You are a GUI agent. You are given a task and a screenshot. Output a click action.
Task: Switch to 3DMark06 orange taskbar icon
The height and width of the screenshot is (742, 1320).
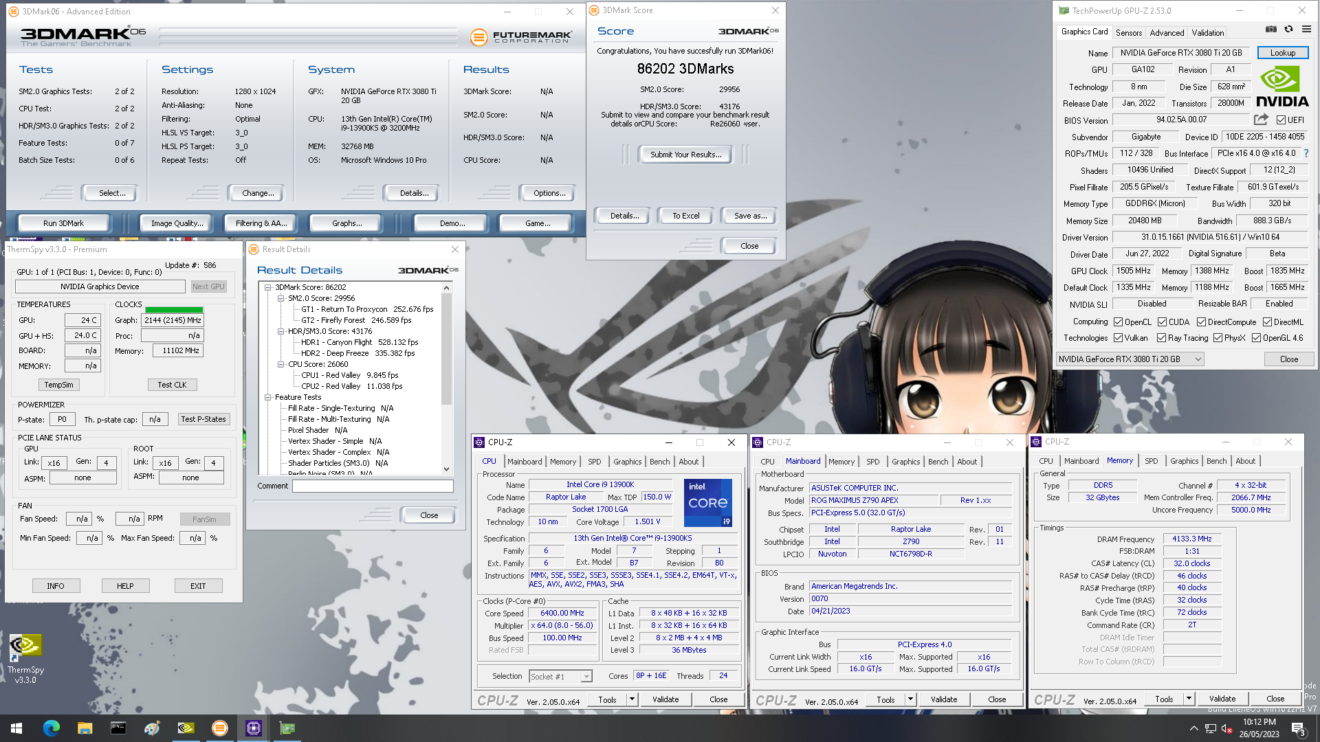click(x=219, y=728)
